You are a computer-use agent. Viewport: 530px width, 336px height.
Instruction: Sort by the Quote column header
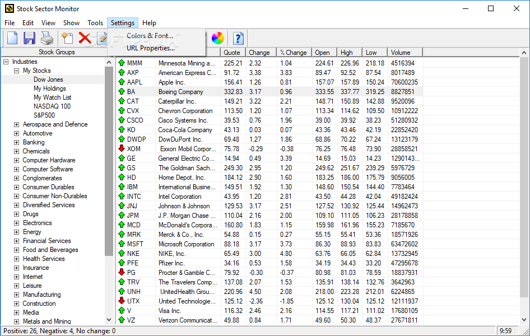point(233,52)
